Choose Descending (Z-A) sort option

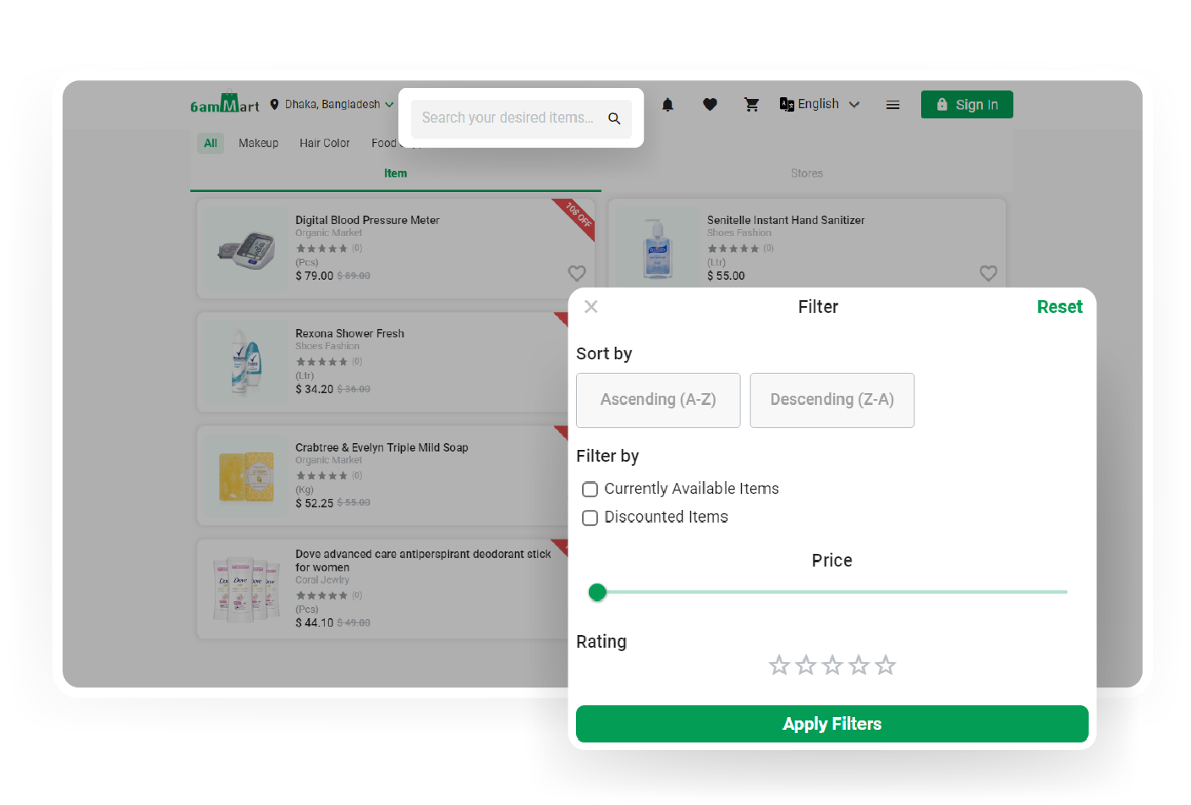[832, 400]
